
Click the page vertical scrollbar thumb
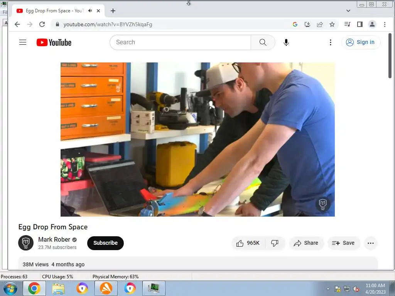[x=390, y=56]
